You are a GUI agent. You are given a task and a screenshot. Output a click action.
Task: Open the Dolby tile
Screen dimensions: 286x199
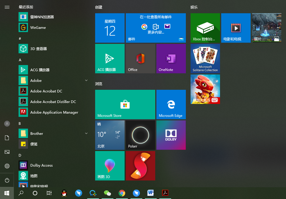(171, 135)
